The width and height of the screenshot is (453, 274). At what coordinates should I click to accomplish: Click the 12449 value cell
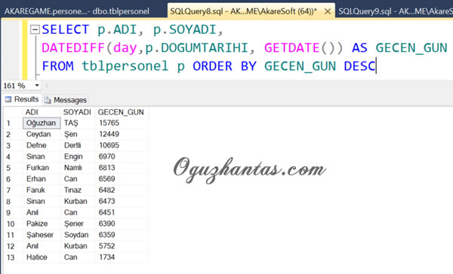122,134
